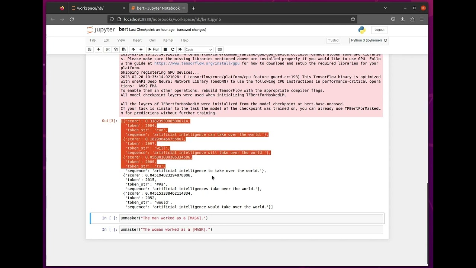Move the selected cell down
Viewport: 476px width, 268px height.
coord(141,50)
